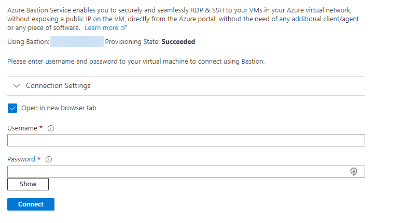Click the Connect button
Viewport: 416px width, 223px height.
(x=31, y=204)
